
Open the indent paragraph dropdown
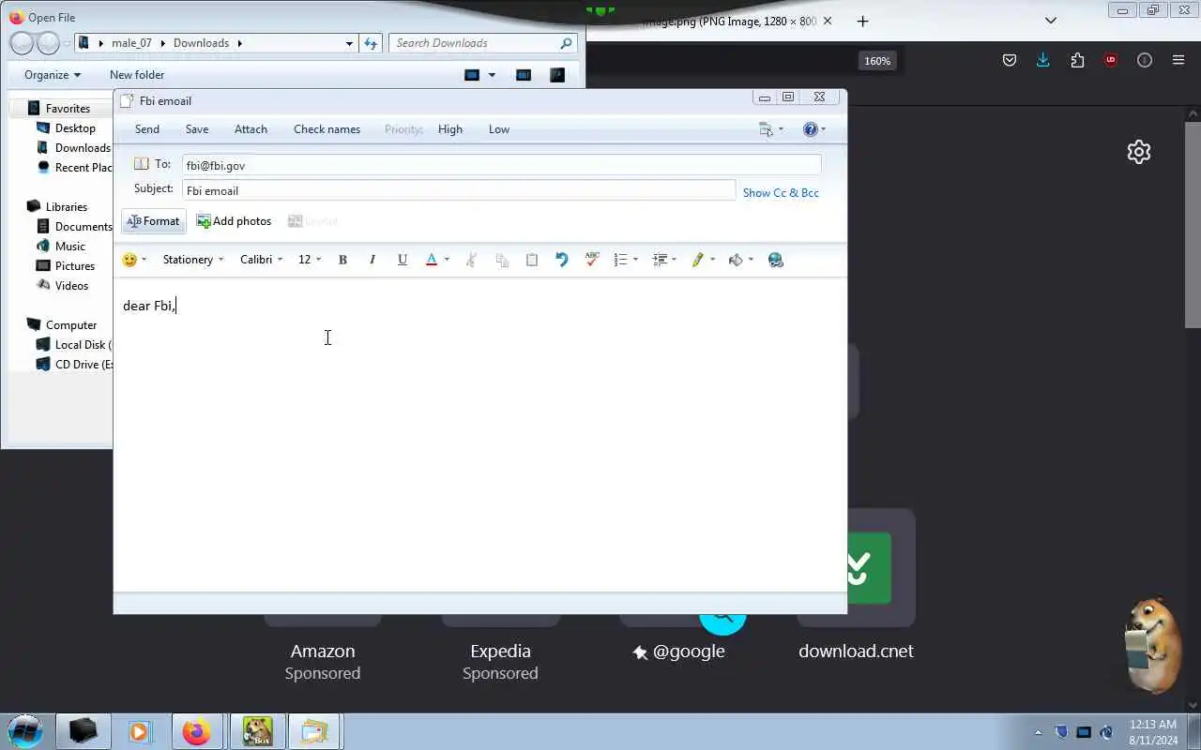(x=664, y=260)
